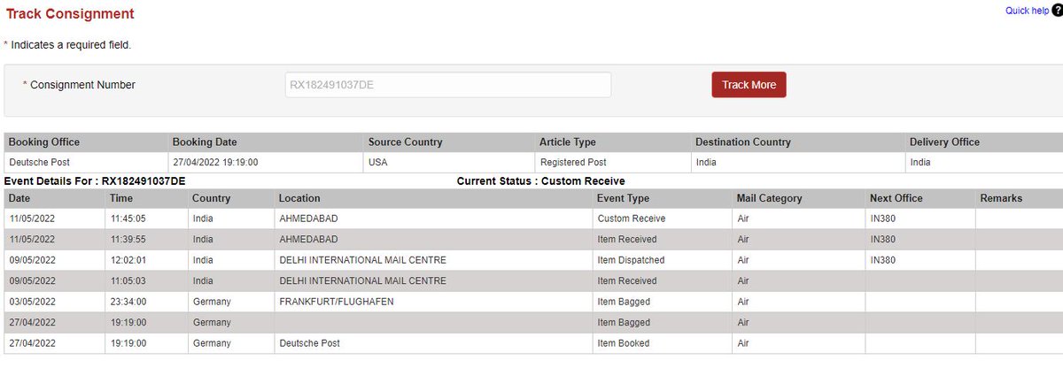Click IN380 in the Custom Receive row
This screenshot has width=1063, height=368.
(920, 218)
